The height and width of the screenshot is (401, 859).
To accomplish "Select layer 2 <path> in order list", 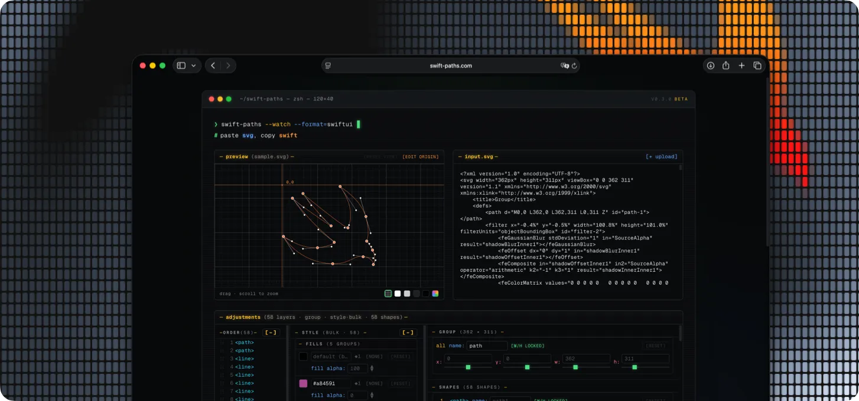I will tap(244, 351).
